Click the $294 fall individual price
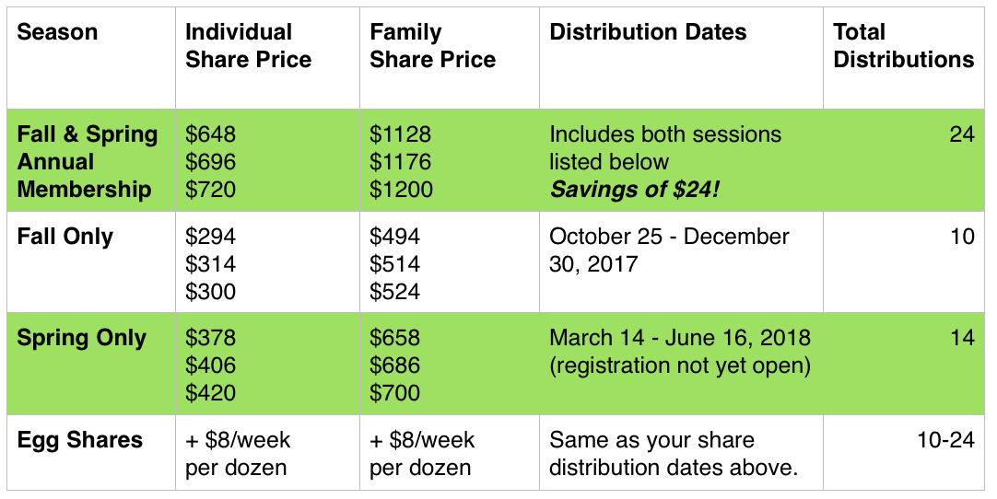Screen dimensions: 997x499 pyautogui.click(x=210, y=237)
